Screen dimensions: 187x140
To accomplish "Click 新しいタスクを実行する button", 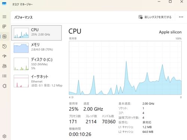I will pyautogui.click(x=155, y=17).
